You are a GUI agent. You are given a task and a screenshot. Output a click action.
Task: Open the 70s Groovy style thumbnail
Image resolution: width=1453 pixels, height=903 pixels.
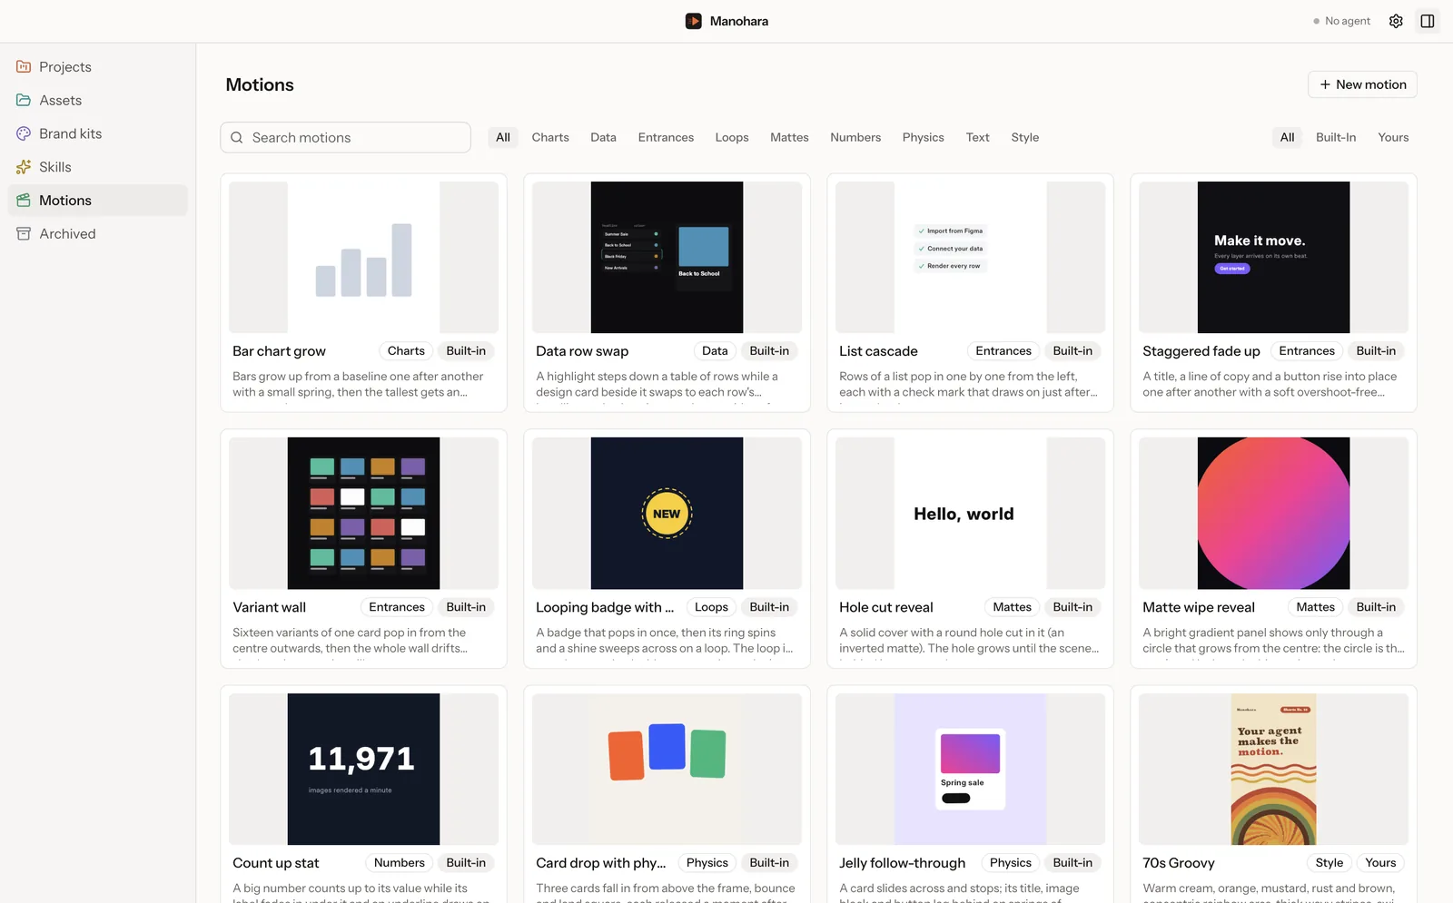1273,770
